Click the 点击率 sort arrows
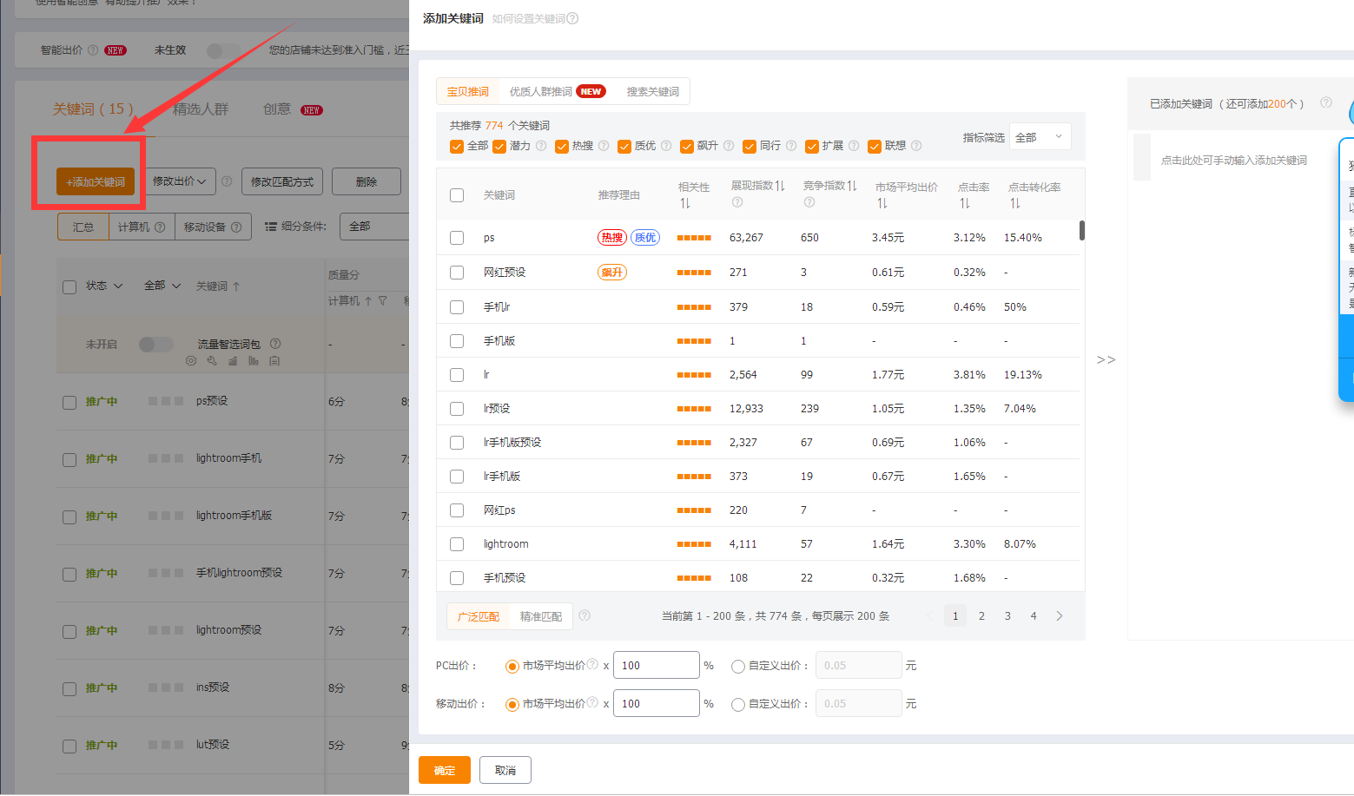This screenshot has height=796, width=1354. click(965, 203)
